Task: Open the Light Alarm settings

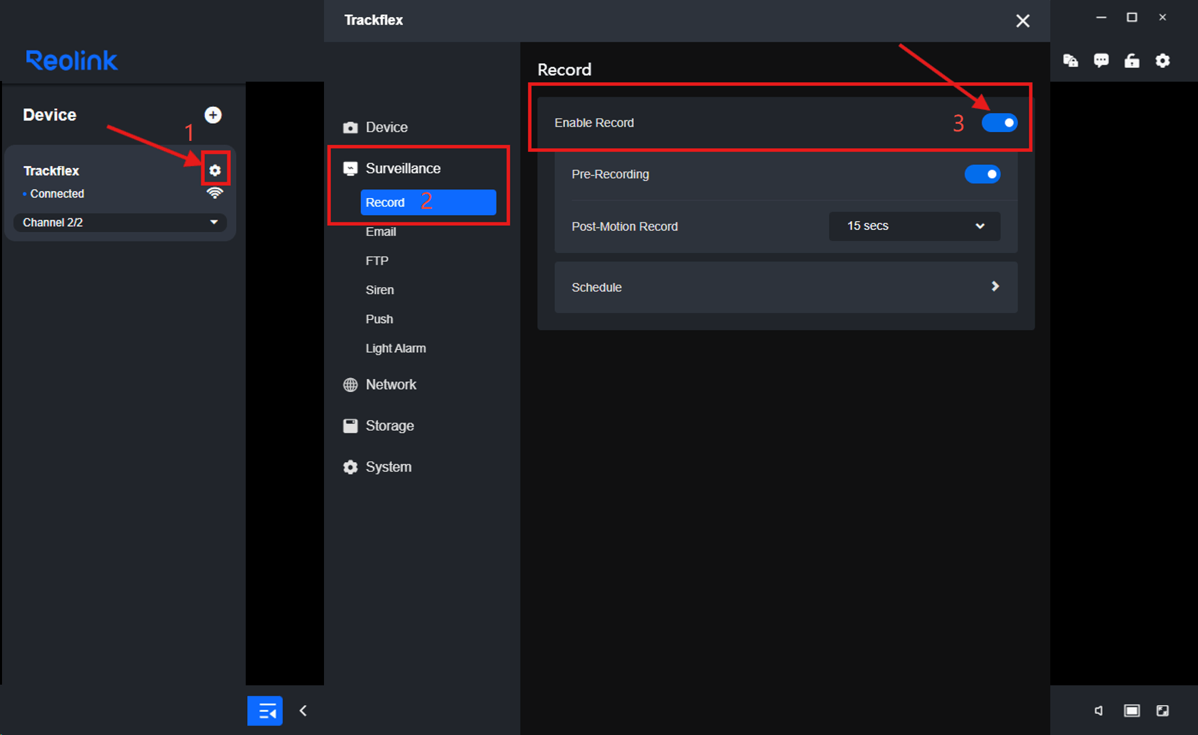Action: (x=395, y=348)
